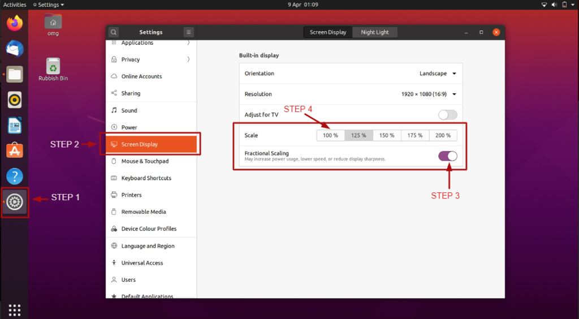Click the Mouse & Touchpad icon
The width and height of the screenshot is (579, 319).
coord(114,161)
